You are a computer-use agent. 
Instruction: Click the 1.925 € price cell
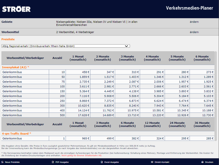pyautogui.click(x=202, y=82)
